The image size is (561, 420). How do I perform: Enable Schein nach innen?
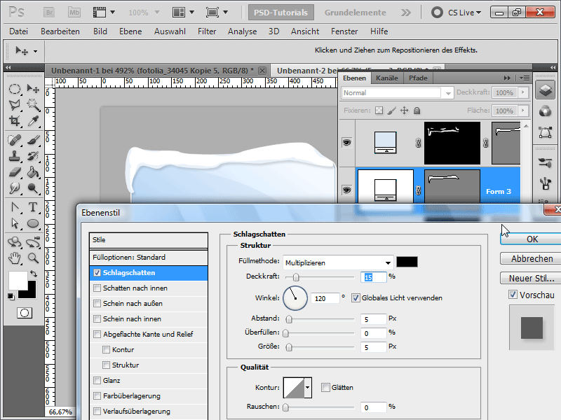coord(97,319)
